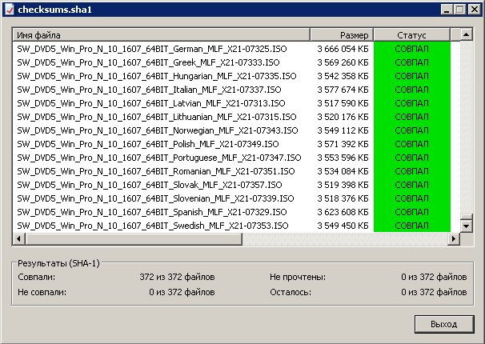
Task: Click the 372 из 372 файлов value
Action: pyautogui.click(x=177, y=277)
